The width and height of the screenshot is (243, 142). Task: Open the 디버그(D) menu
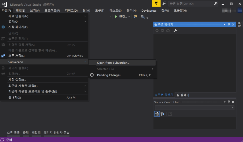click(x=71, y=11)
